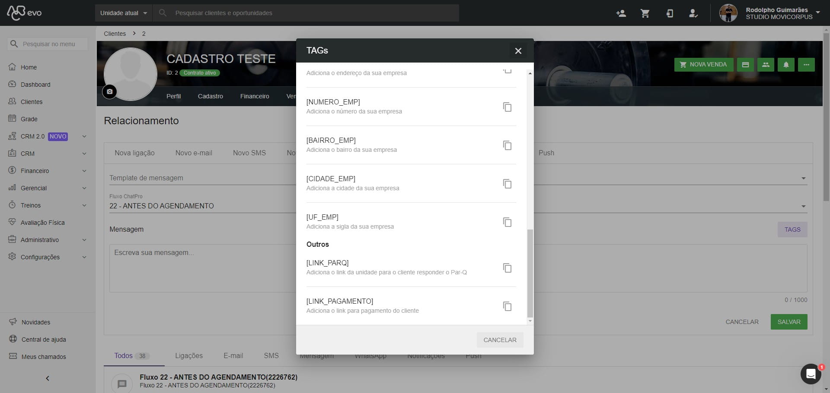Image resolution: width=830 pixels, height=393 pixels.
Task: Open Novidades in sidebar
Action: 35,322
